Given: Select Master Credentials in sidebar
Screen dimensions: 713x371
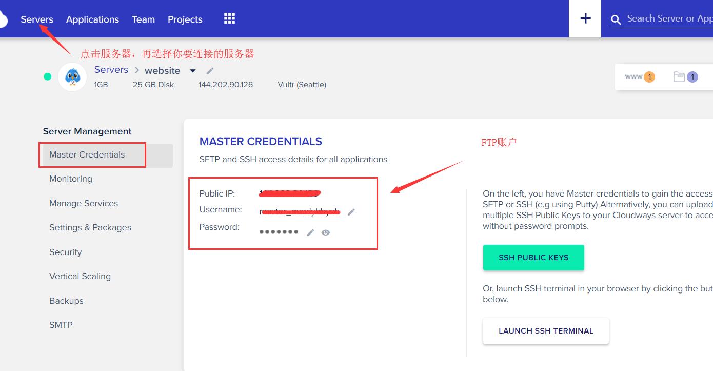Looking at the screenshot, I should [87, 154].
